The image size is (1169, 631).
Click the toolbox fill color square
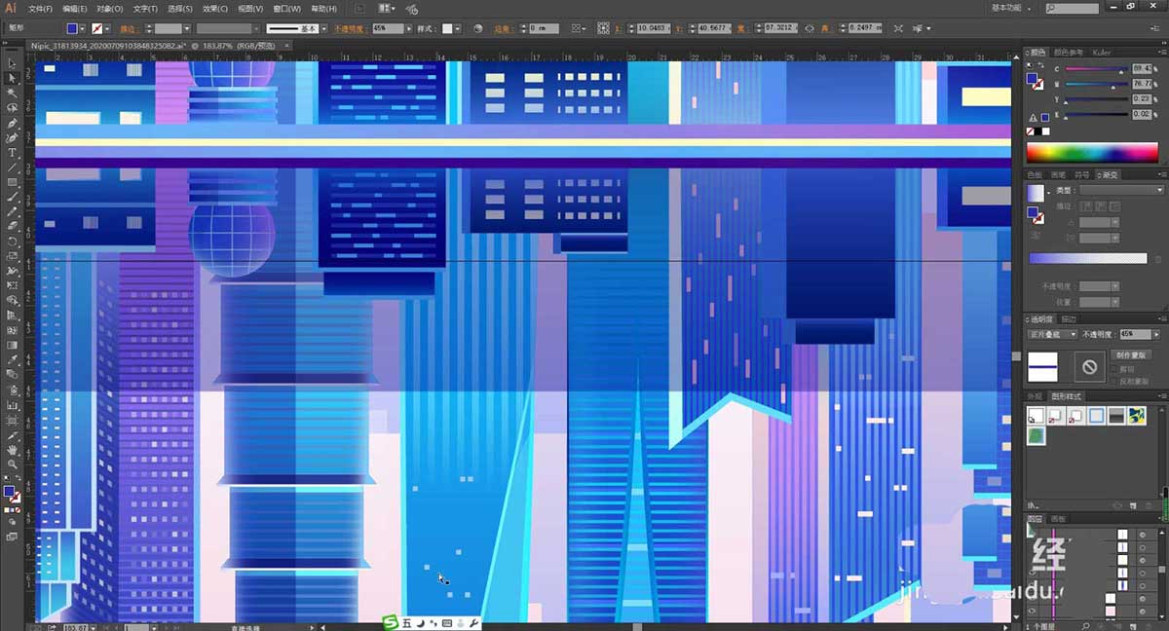pyautogui.click(x=10, y=492)
